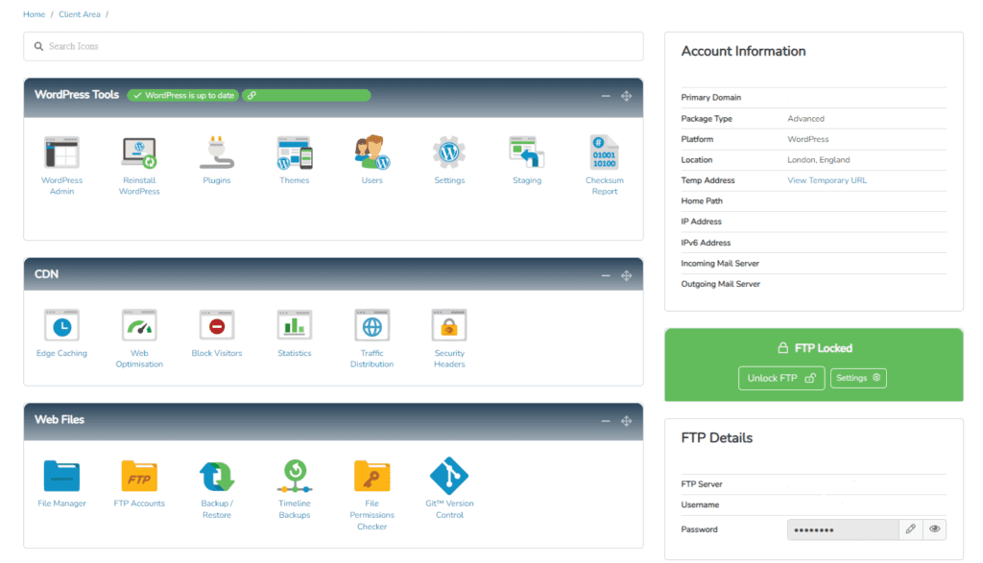Click the 'Home Path' label

coord(702,201)
